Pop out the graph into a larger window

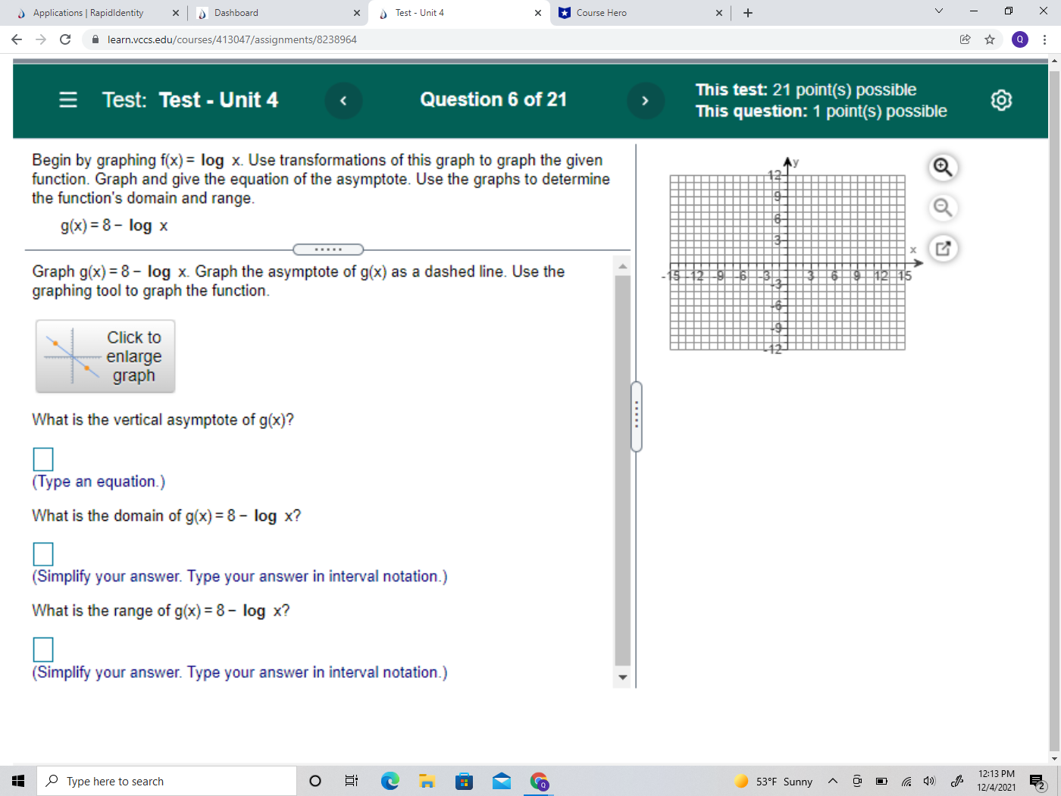click(x=942, y=248)
